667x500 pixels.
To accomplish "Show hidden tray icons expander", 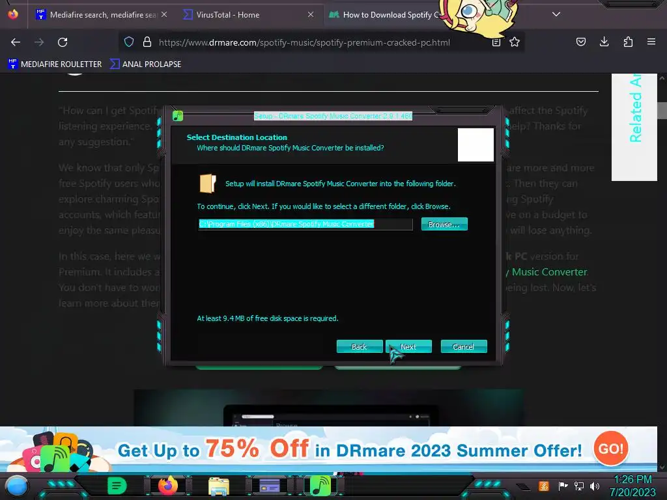I will tap(524, 486).
